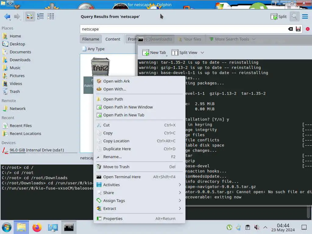Viewport: 312px width, 234px height.
Task: Expand Share submenu
Action: click(139, 193)
